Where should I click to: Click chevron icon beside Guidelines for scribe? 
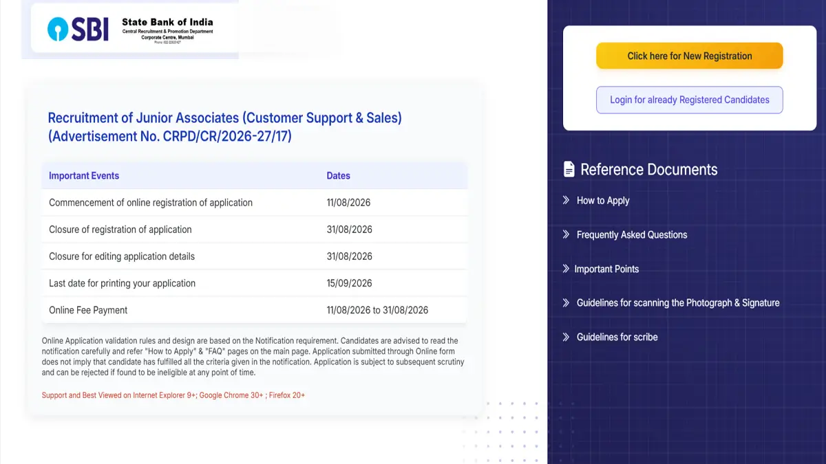566,337
